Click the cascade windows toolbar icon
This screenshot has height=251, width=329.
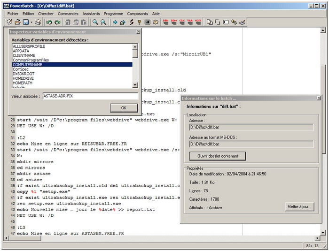(x=218, y=22)
